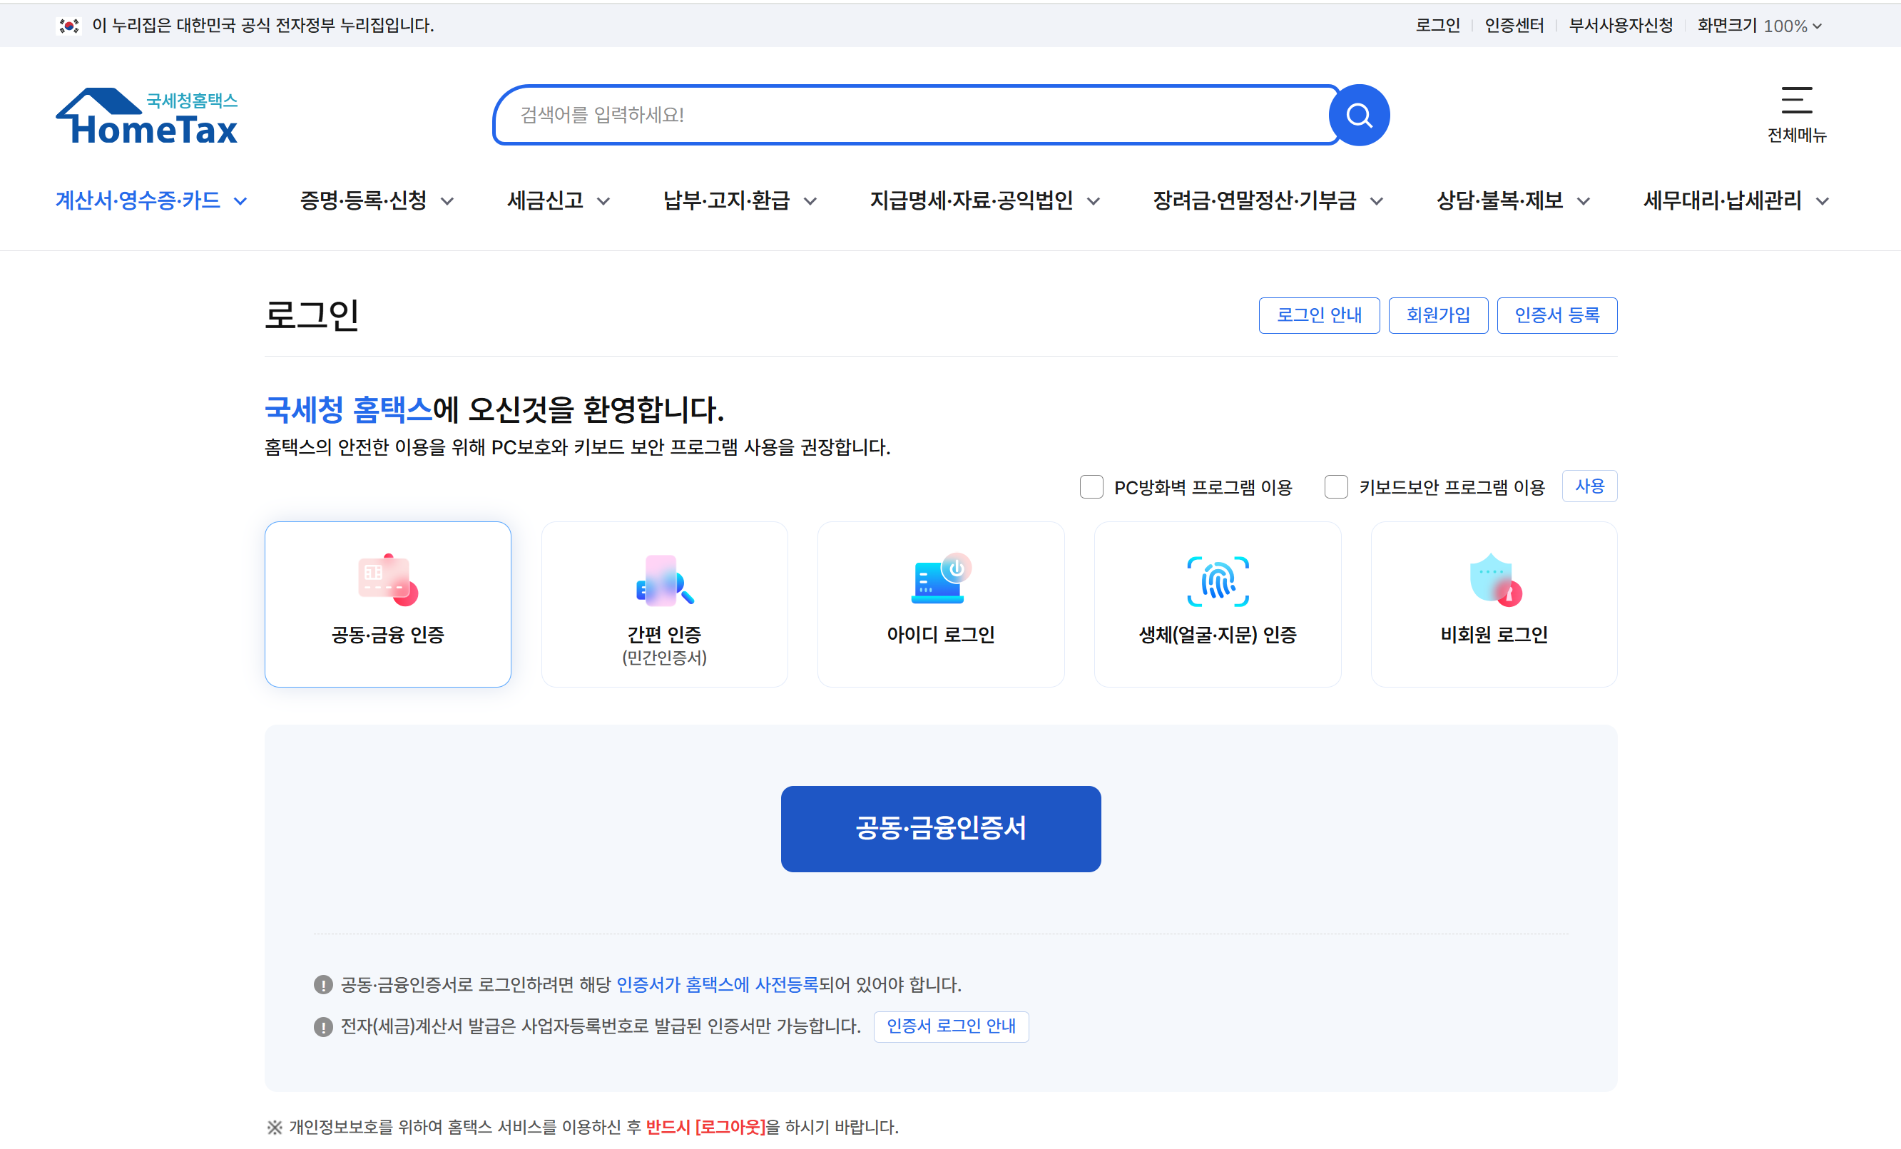Select 비회원 로그인 tab label
This screenshot has height=1149, width=1901.
(x=1494, y=635)
